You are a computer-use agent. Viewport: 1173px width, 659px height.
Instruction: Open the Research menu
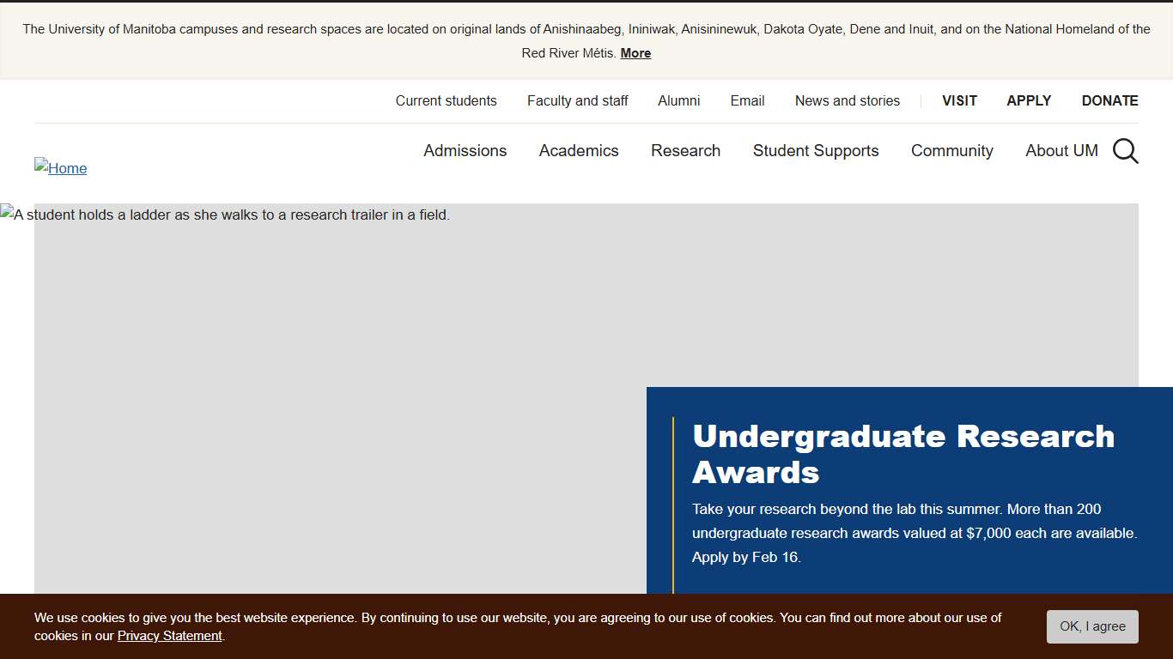click(x=685, y=151)
